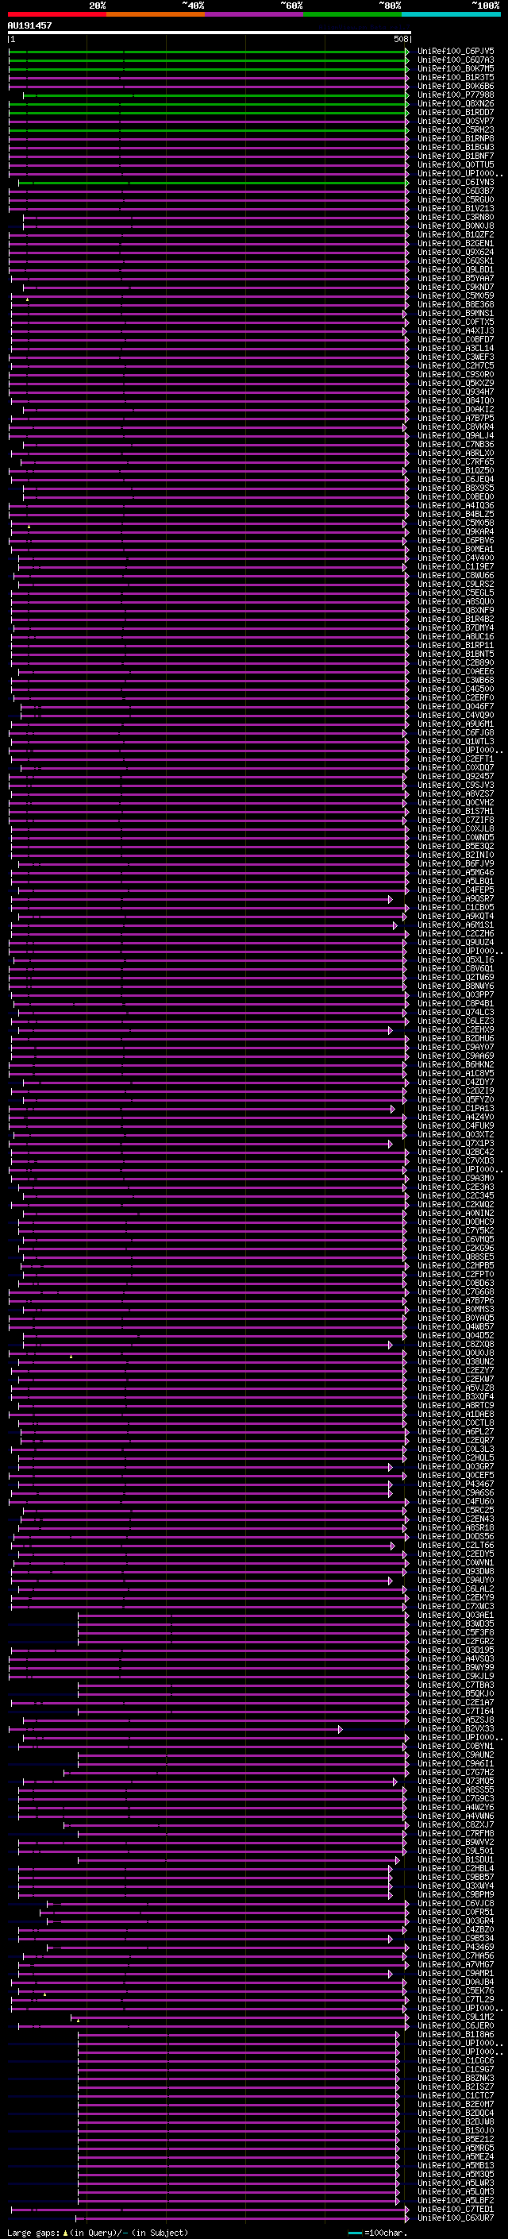Screen dimensions: 508x2239
Task: Open hit UniRef100_Q9UUZ4
Action: (456, 942)
